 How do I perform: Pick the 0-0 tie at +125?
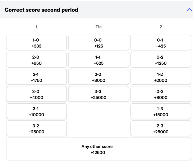99,43
